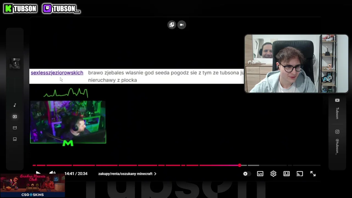Click the avatar icon in left sidebar
Image resolution: width=352 pixels, height=198 pixels.
pyautogui.click(x=15, y=64)
